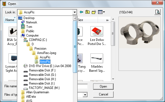Select DVD RW Drive (E:) entry
The image size is (165, 102).
pos(47,66)
